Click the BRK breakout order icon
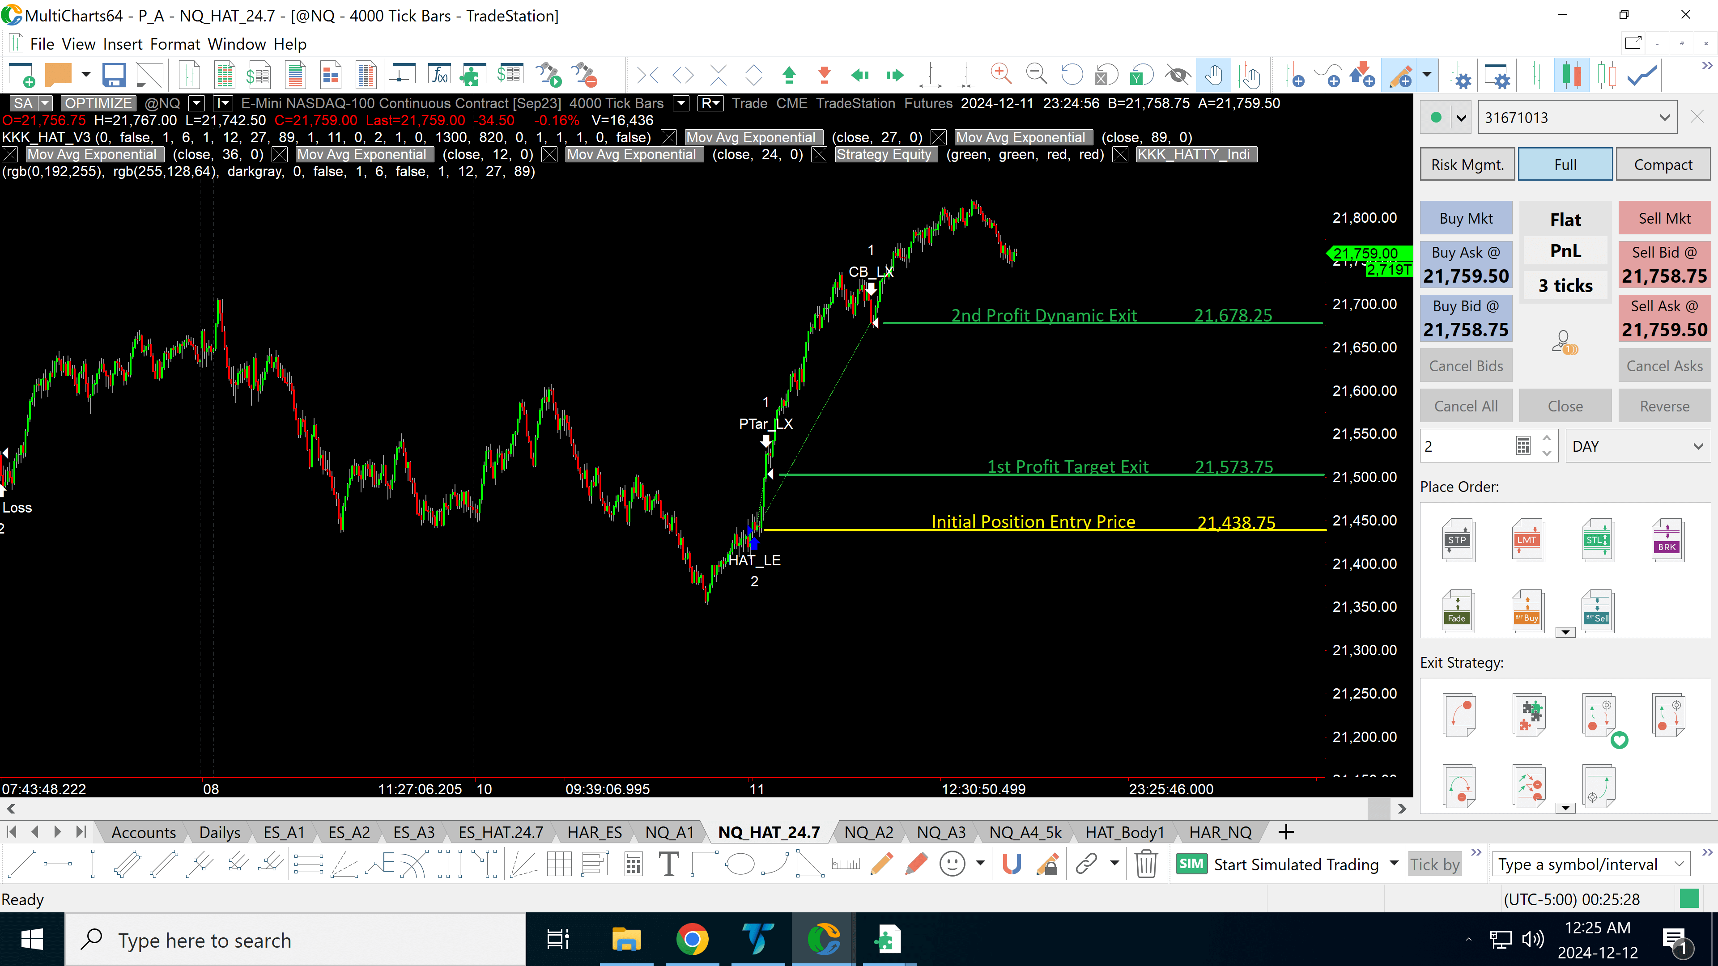 tap(1667, 540)
